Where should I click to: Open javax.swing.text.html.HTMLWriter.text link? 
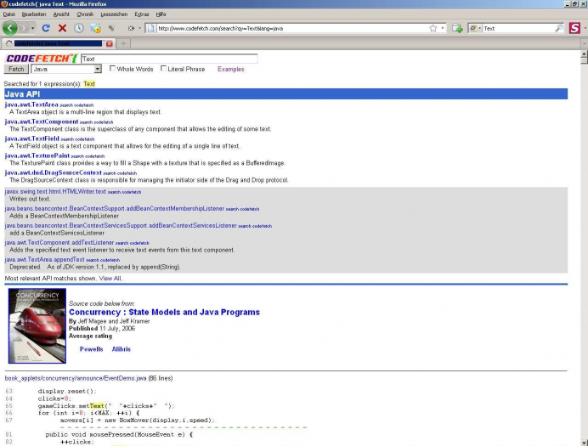point(55,191)
